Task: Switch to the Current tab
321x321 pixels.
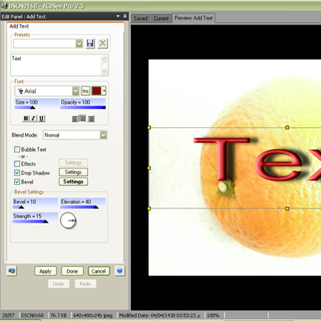Action: pos(161,19)
